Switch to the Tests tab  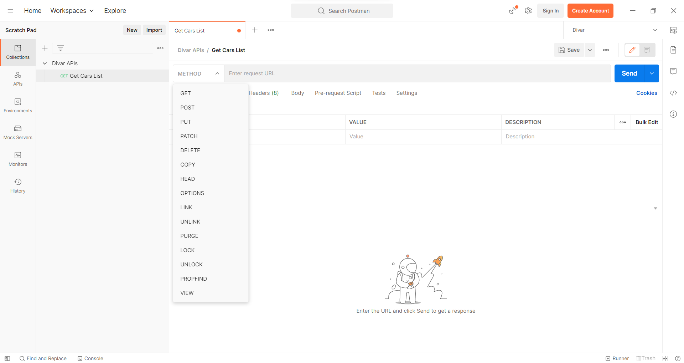point(379,93)
